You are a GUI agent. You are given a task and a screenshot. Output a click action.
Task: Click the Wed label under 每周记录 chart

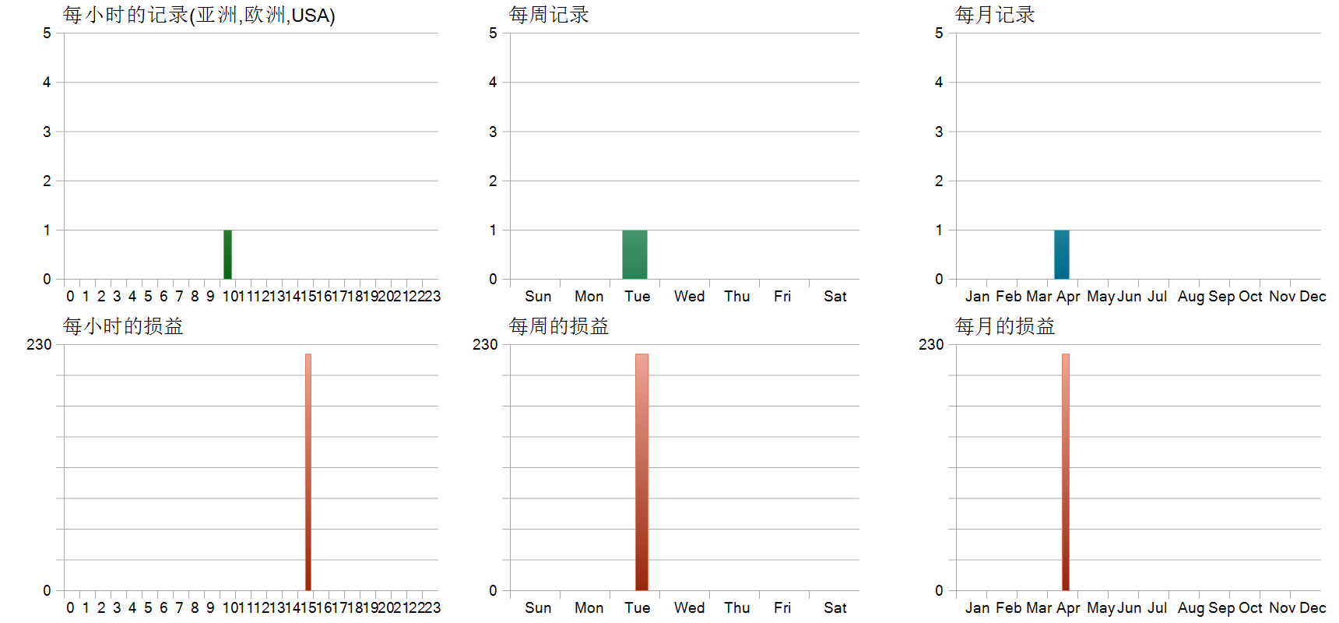(x=689, y=297)
